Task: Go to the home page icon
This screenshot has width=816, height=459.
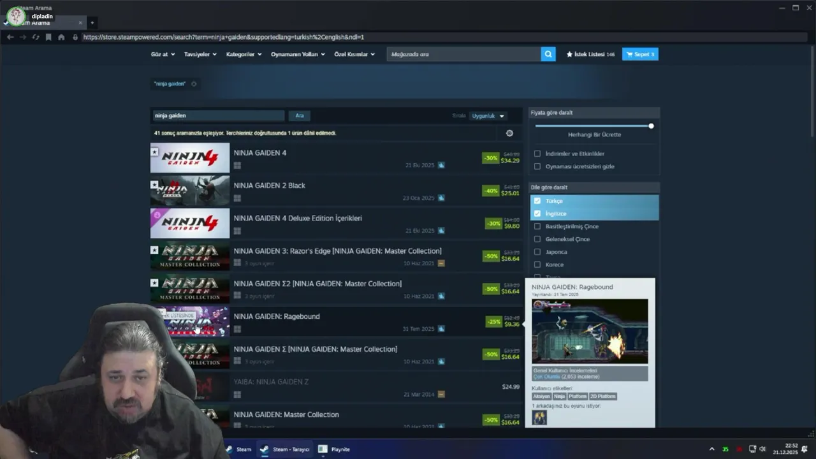Action: pos(61,37)
